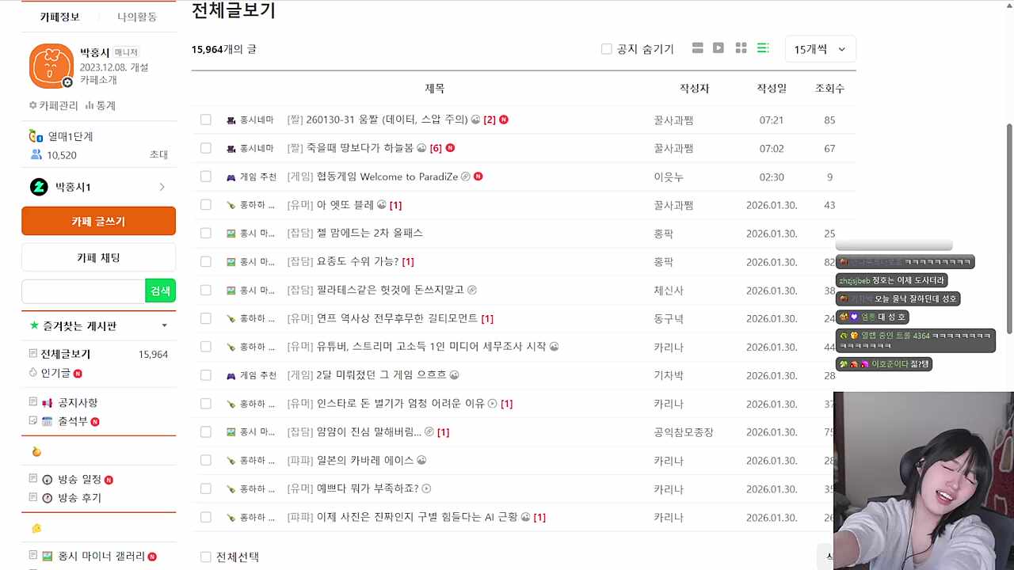
Task: Switch to card view layout icon
Action: 697,48
